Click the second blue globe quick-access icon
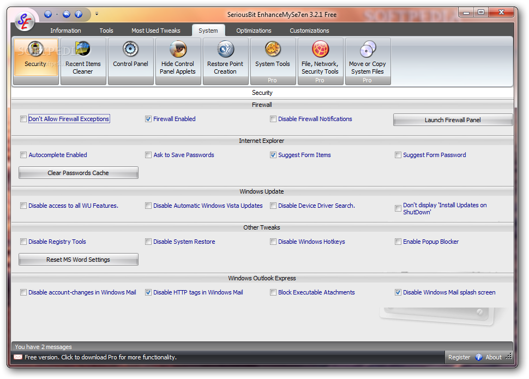The height and width of the screenshot is (379, 529). pyautogui.click(x=67, y=14)
